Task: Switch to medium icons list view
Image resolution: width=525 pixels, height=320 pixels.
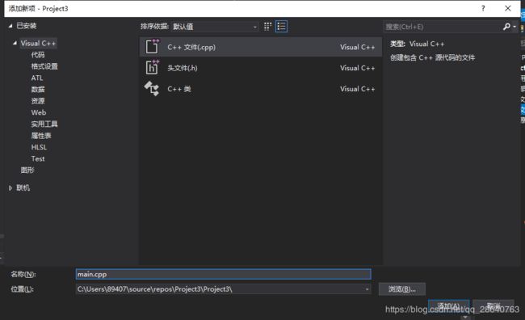Action: click(281, 27)
